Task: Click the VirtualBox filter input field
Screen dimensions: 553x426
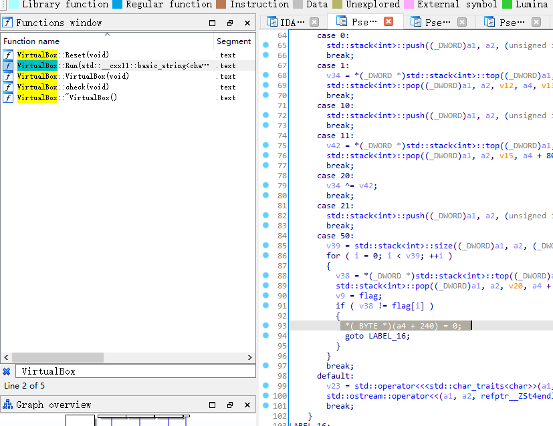Action: click(x=136, y=371)
